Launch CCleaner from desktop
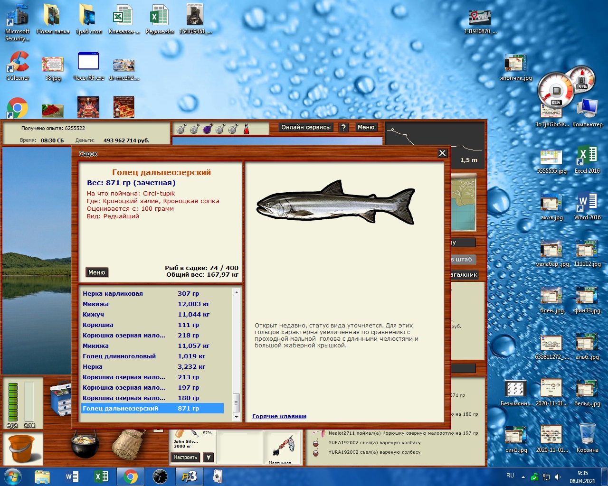 [18, 65]
